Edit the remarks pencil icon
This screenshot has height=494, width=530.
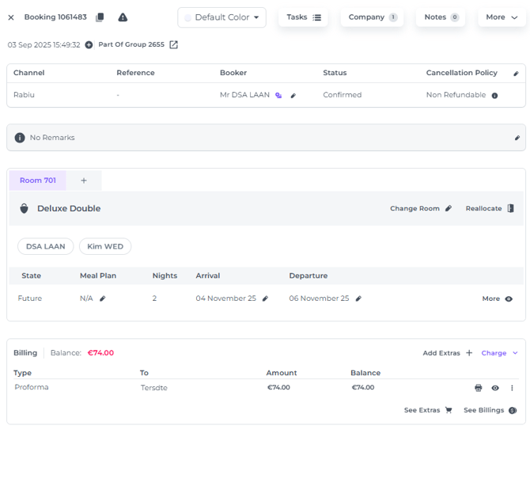(517, 138)
